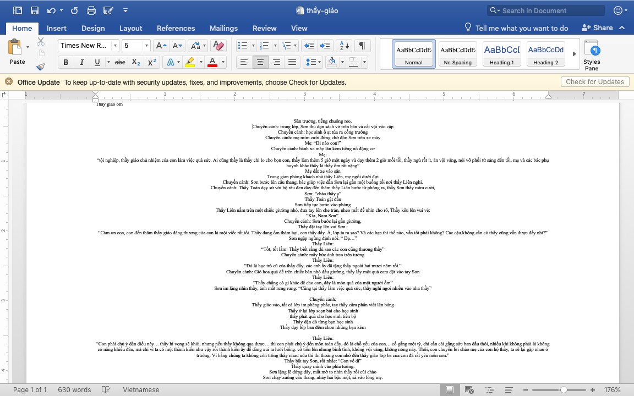Apply the yellow text highlight color
The width and height of the screenshot is (634, 396).
click(190, 62)
